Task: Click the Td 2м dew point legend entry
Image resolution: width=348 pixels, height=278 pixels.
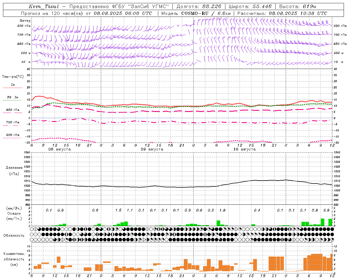Action: point(13,97)
